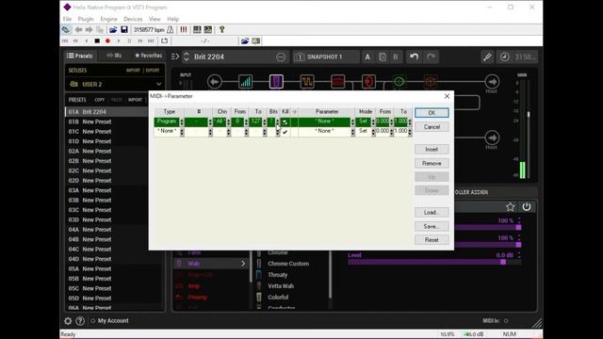Toggle the loop icon in transport bar
The height and width of the screenshot is (339, 603).
coord(165,40)
